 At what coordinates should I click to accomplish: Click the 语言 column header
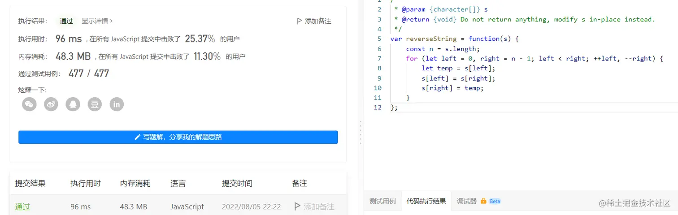pos(178,183)
